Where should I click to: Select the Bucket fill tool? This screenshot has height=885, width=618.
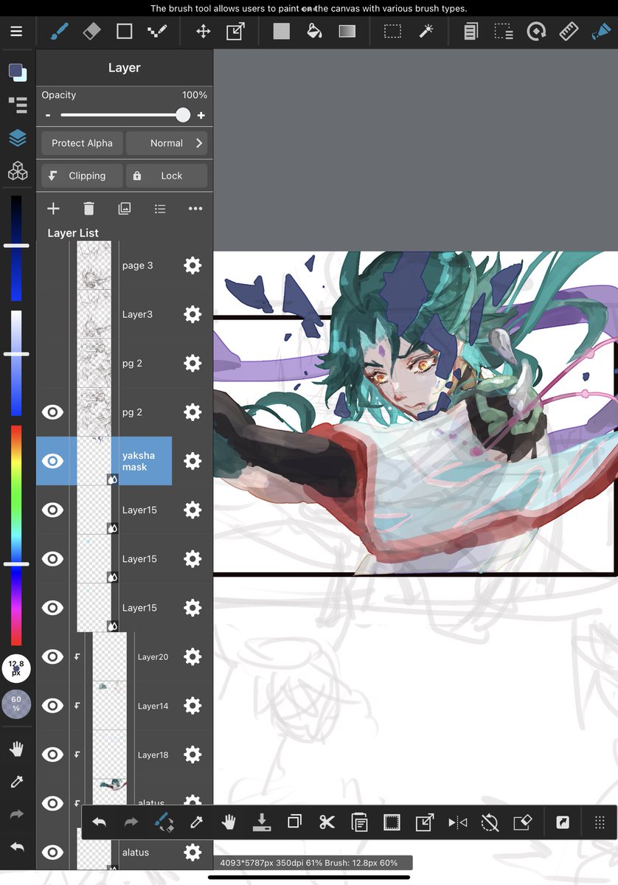click(x=314, y=32)
